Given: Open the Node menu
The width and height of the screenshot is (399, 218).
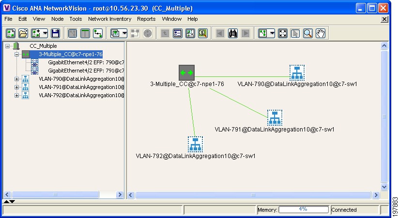Looking at the screenshot, I should click(58, 19).
